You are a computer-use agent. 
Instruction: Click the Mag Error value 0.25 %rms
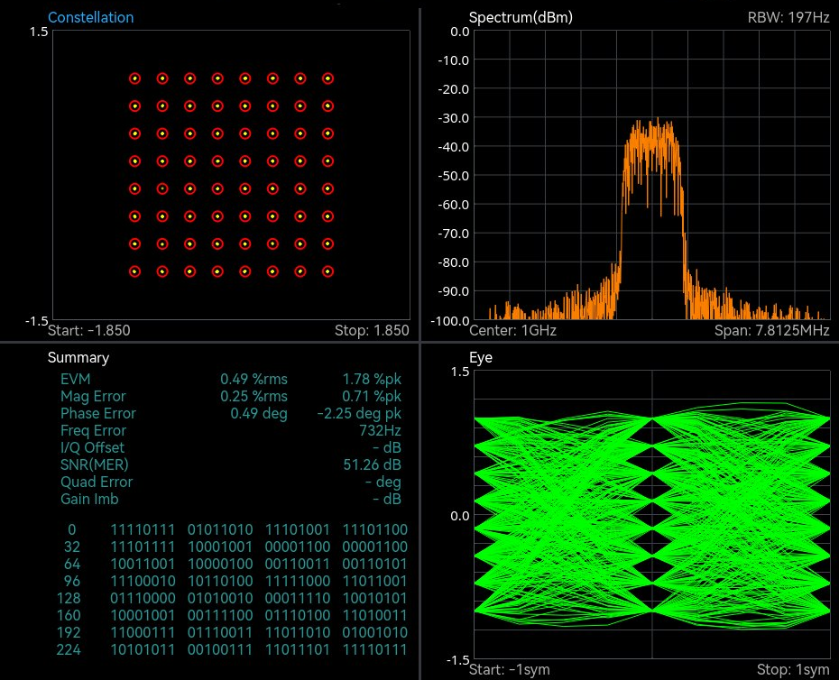[x=254, y=396]
